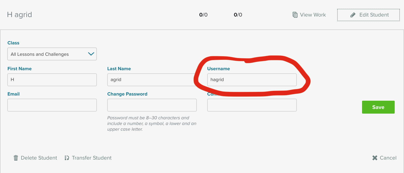Click the X icon beside Cancel

(374, 158)
